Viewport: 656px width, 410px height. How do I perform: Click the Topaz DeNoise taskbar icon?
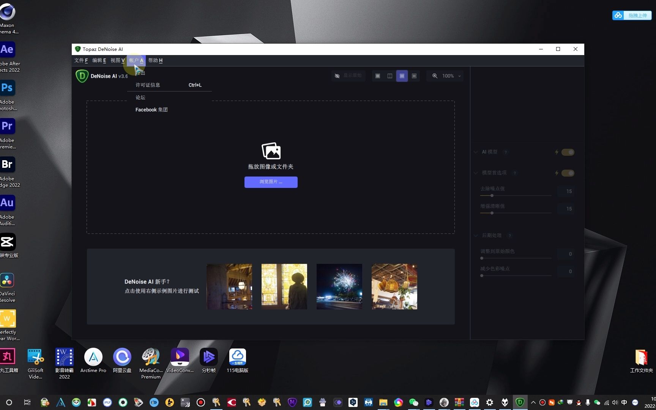point(520,402)
